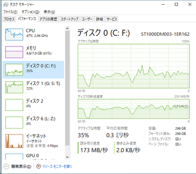
Task: Collapse view with the 簡易表示 arrow icon
Action: [7, 167]
